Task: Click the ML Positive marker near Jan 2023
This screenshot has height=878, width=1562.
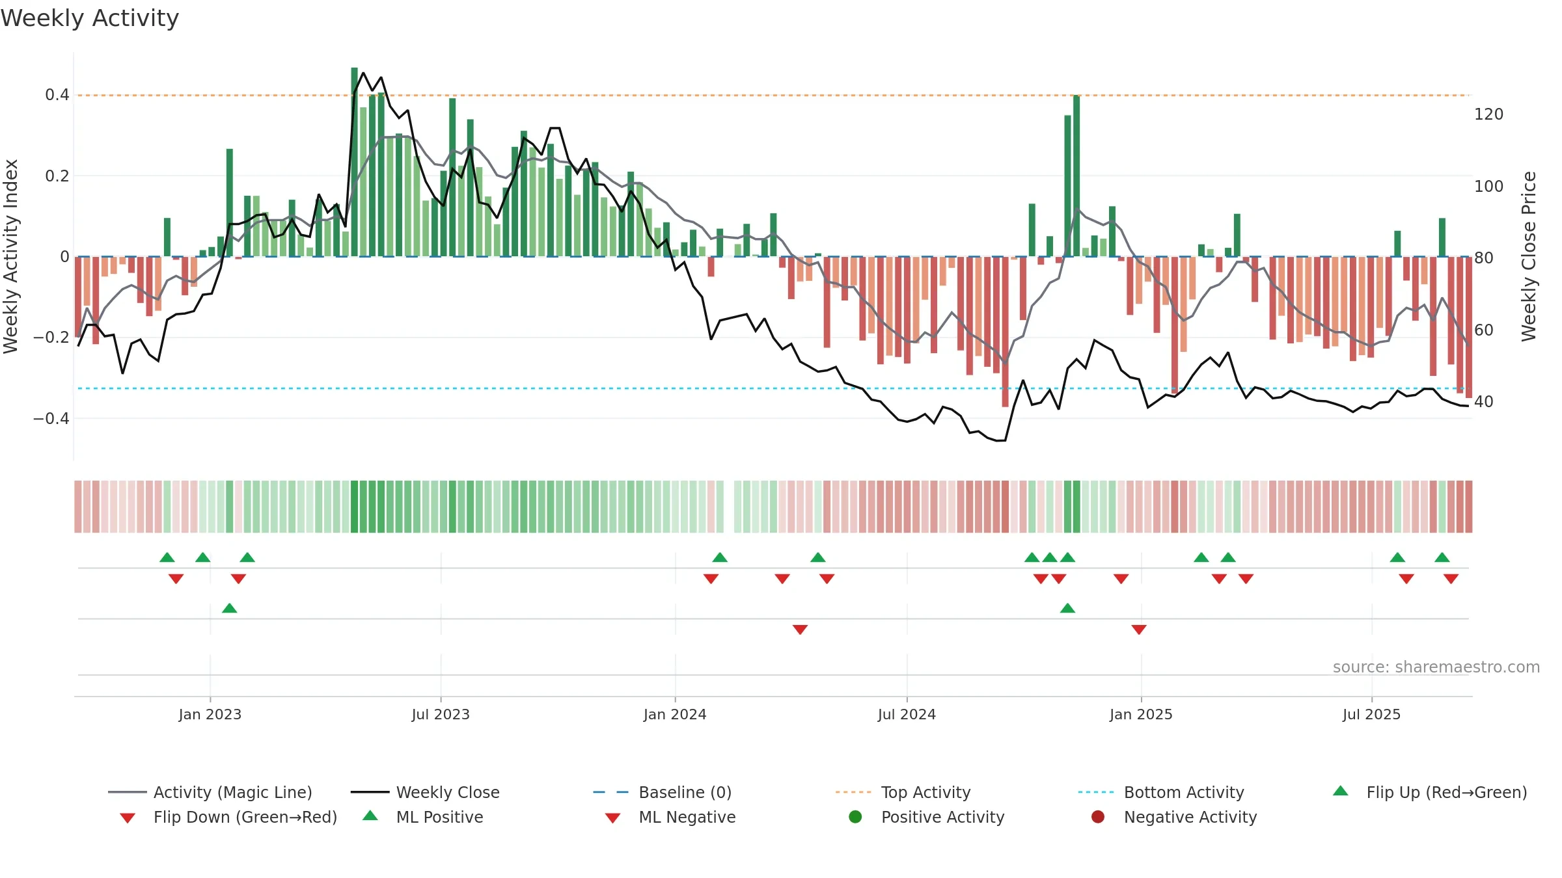Action: pyautogui.click(x=230, y=608)
